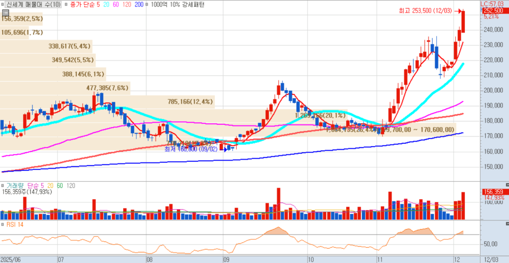Click the 349,542(5.5%) volume profile label

click(x=73, y=60)
